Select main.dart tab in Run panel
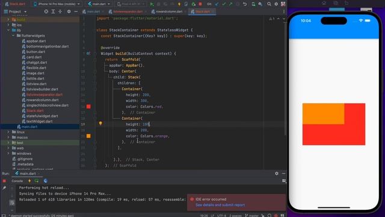Image resolution: width=385 pixels, height=217 pixels. click(x=28, y=174)
